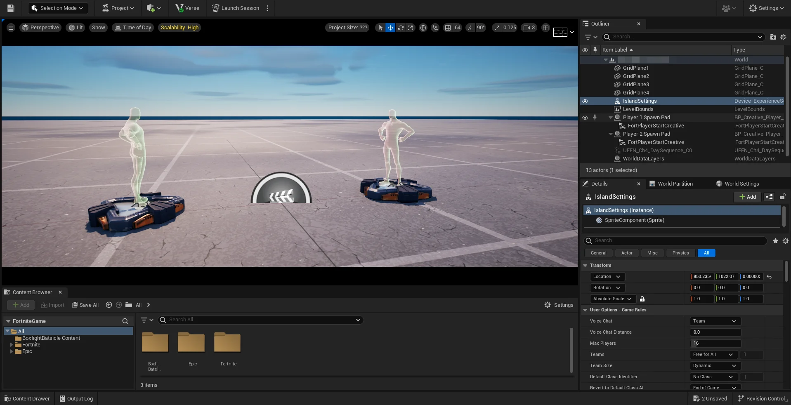Image resolution: width=791 pixels, height=405 pixels.
Task: Open the Selection Mode dropdown
Action: click(x=57, y=8)
